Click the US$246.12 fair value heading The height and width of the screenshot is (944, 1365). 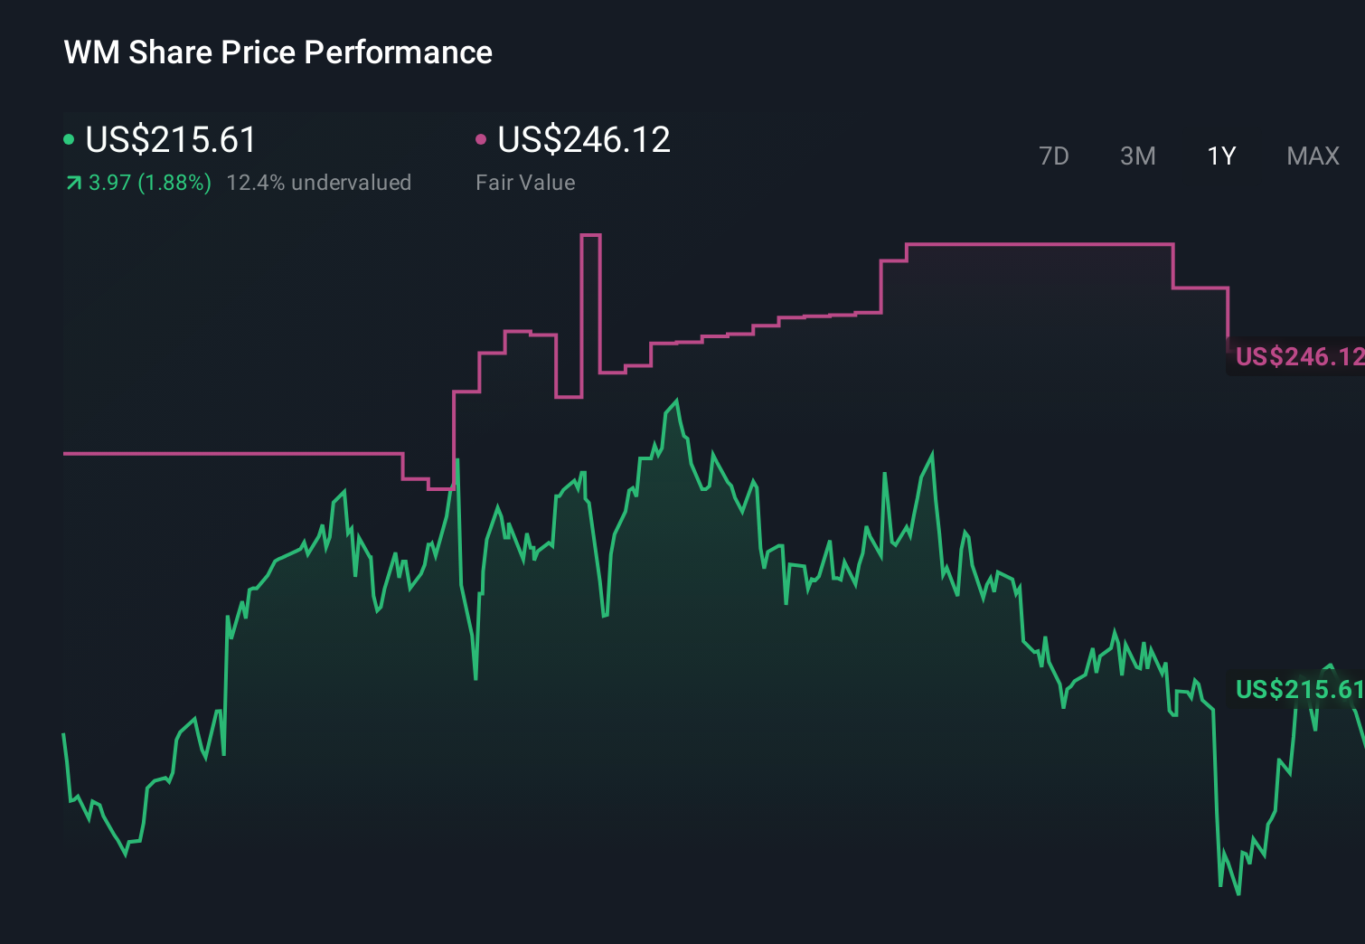coord(585,140)
